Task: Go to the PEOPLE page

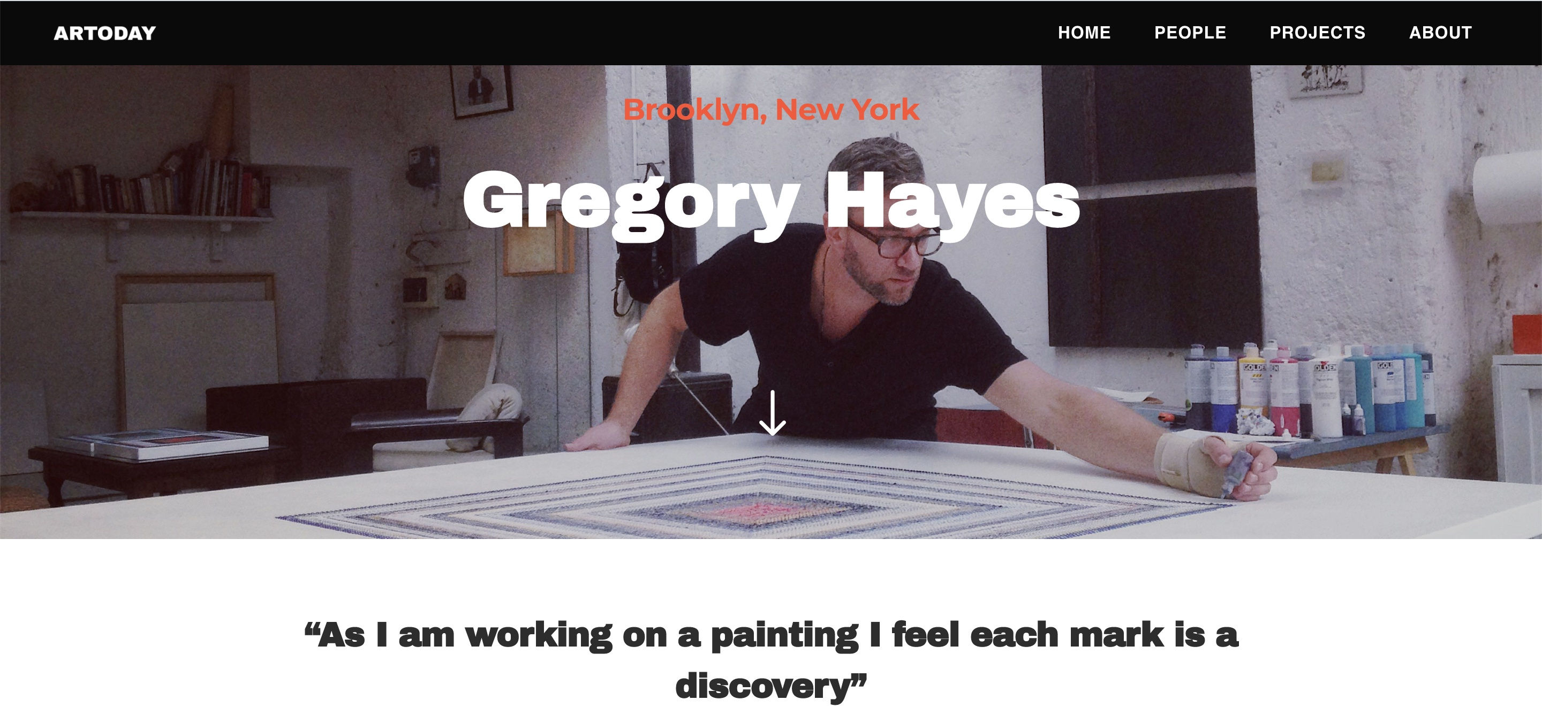Action: pyautogui.click(x=1190, y=32)
